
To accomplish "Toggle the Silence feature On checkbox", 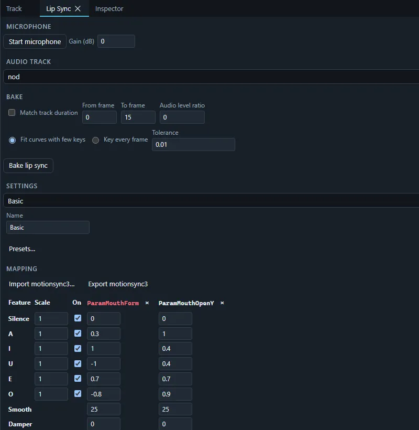I will click(78, 318).
